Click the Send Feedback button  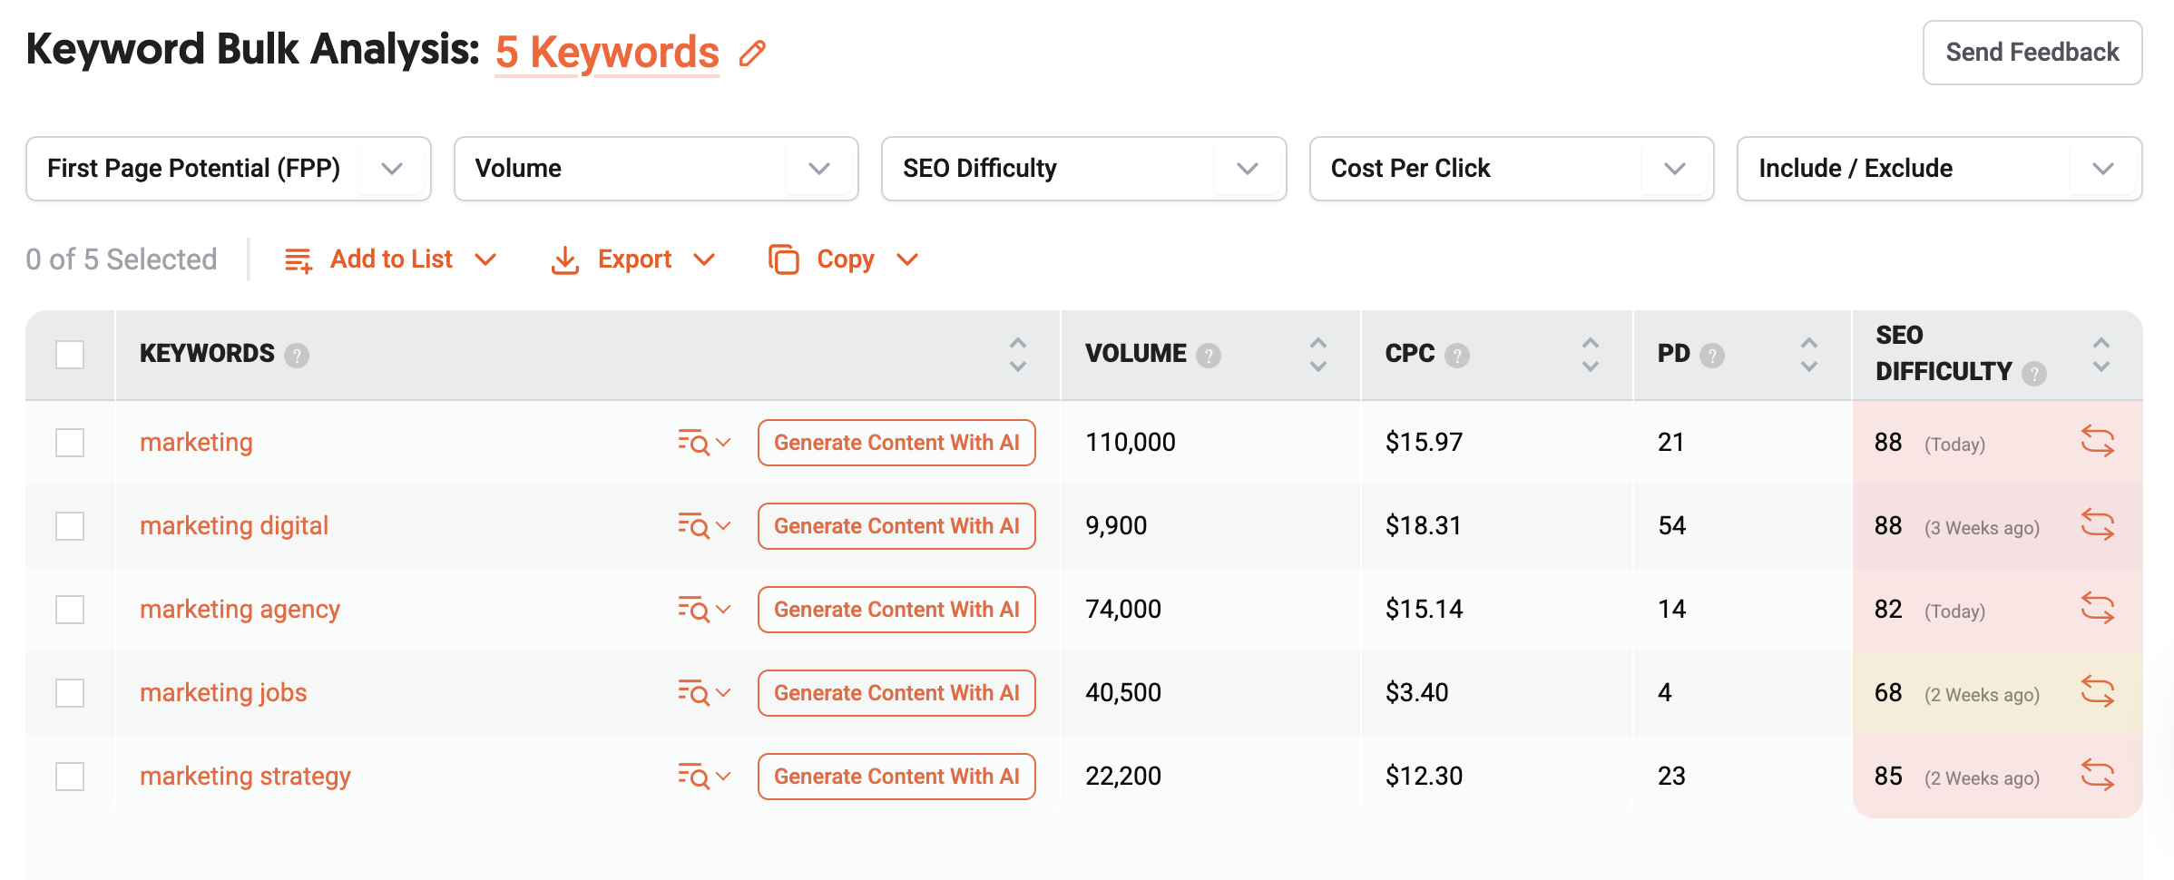(x=2032, y=53)
